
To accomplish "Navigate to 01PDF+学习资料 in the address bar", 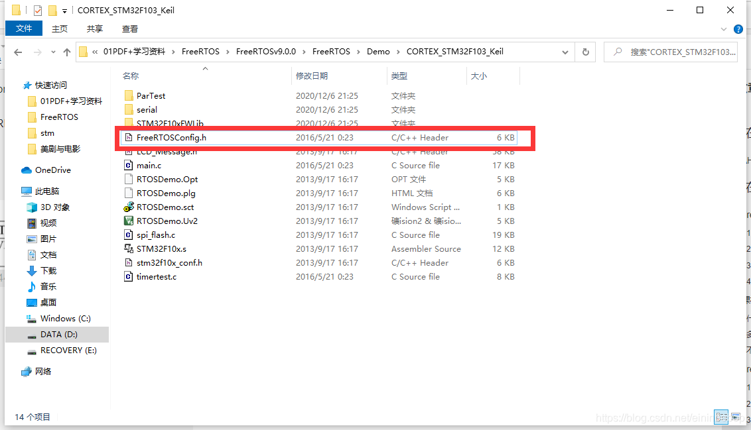I will tap(134, 51).
